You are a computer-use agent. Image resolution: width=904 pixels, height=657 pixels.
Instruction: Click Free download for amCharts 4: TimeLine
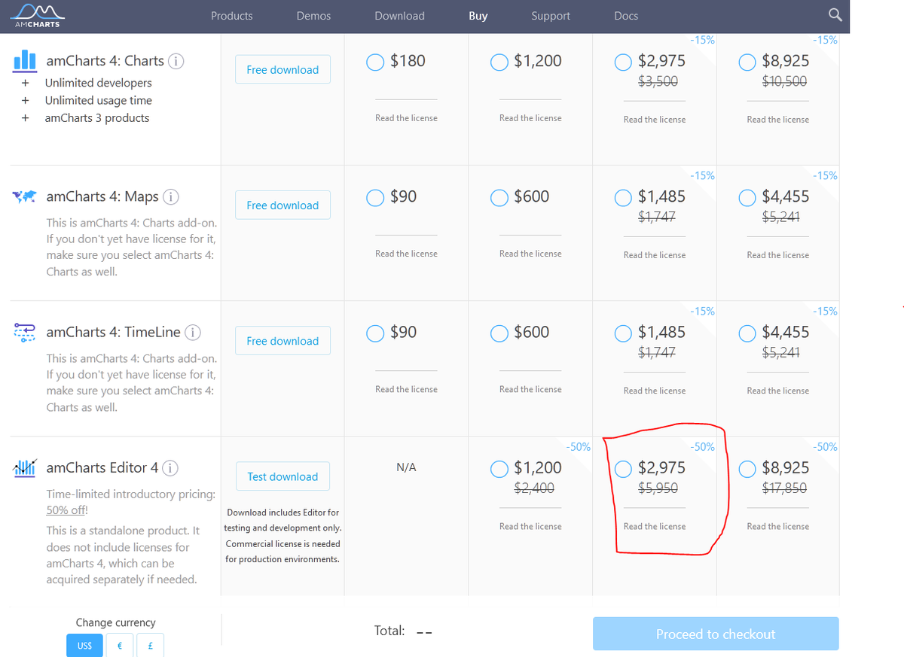(x=282, y=340)
